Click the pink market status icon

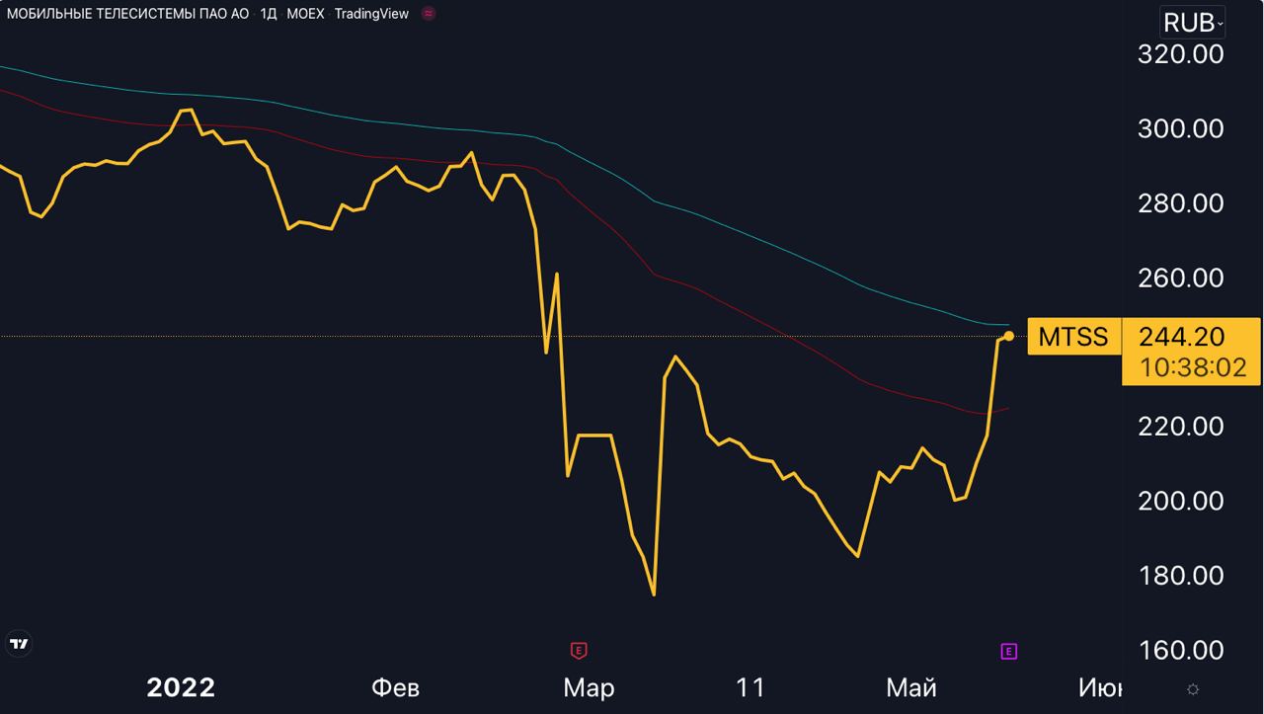pyautogui.click(x=428, y=14)
